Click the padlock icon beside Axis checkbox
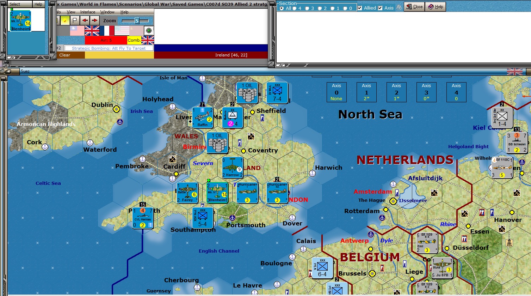The image size is (531, 296). click(399, 7)
